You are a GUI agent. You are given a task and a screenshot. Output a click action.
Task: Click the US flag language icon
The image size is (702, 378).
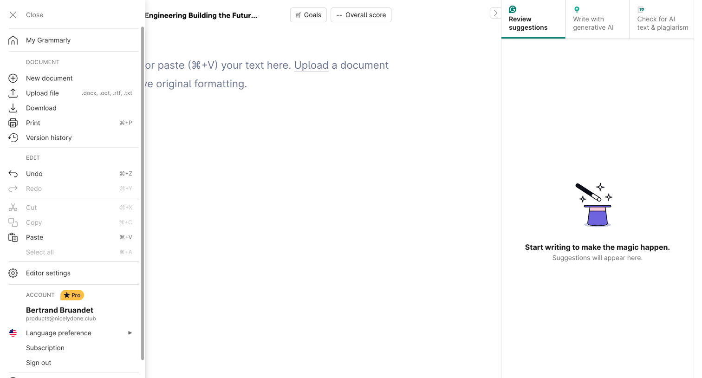click(13, 333)
